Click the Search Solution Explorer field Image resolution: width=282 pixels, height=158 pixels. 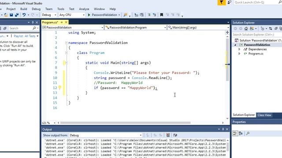257,35
